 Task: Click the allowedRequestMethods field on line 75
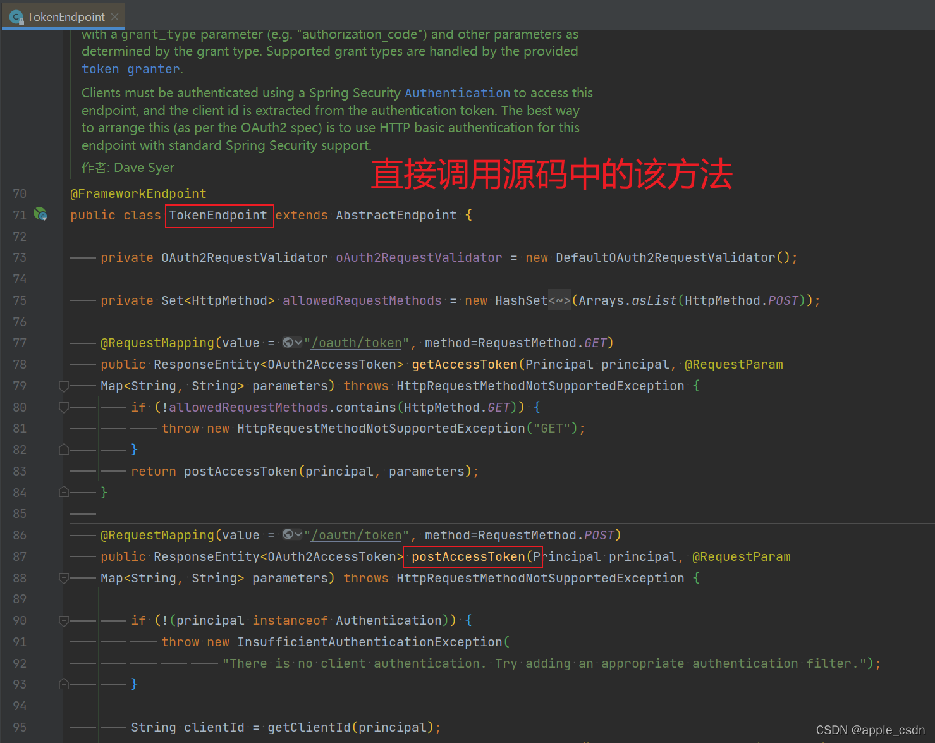[362, 300]
